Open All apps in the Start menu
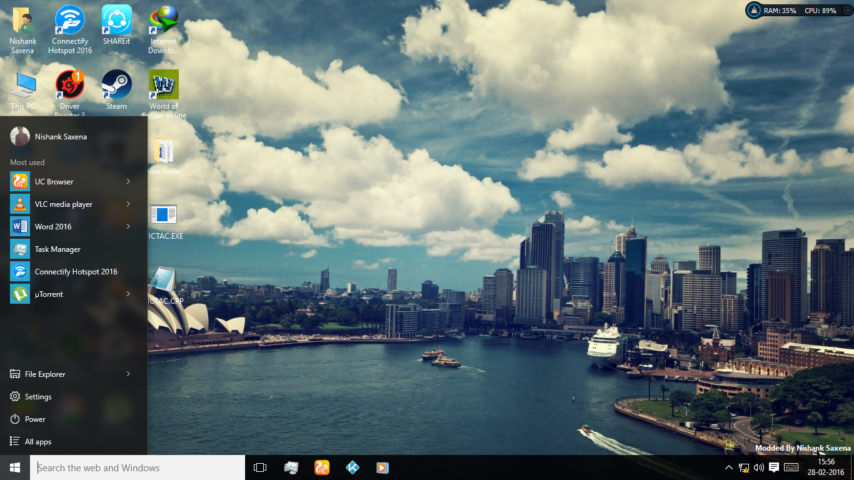 pos(37,441)
